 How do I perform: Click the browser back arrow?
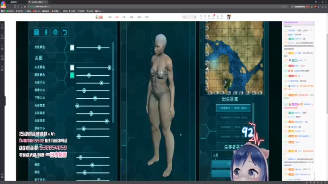click(x=9, y=7)
